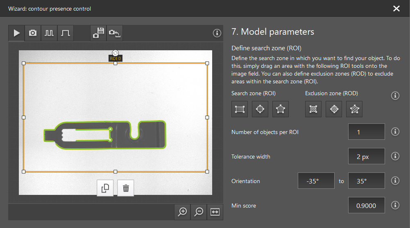Draw a rectangular search zone ROI
This screenshot has width=410, height=228.
click(x=240, y=109)
